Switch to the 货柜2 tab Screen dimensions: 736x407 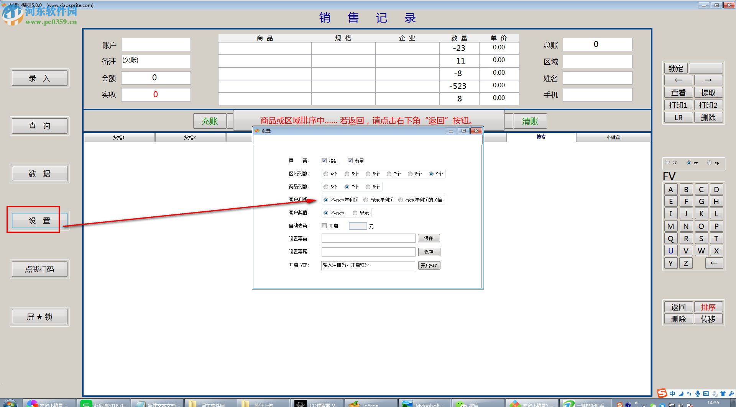pos(190,137)
